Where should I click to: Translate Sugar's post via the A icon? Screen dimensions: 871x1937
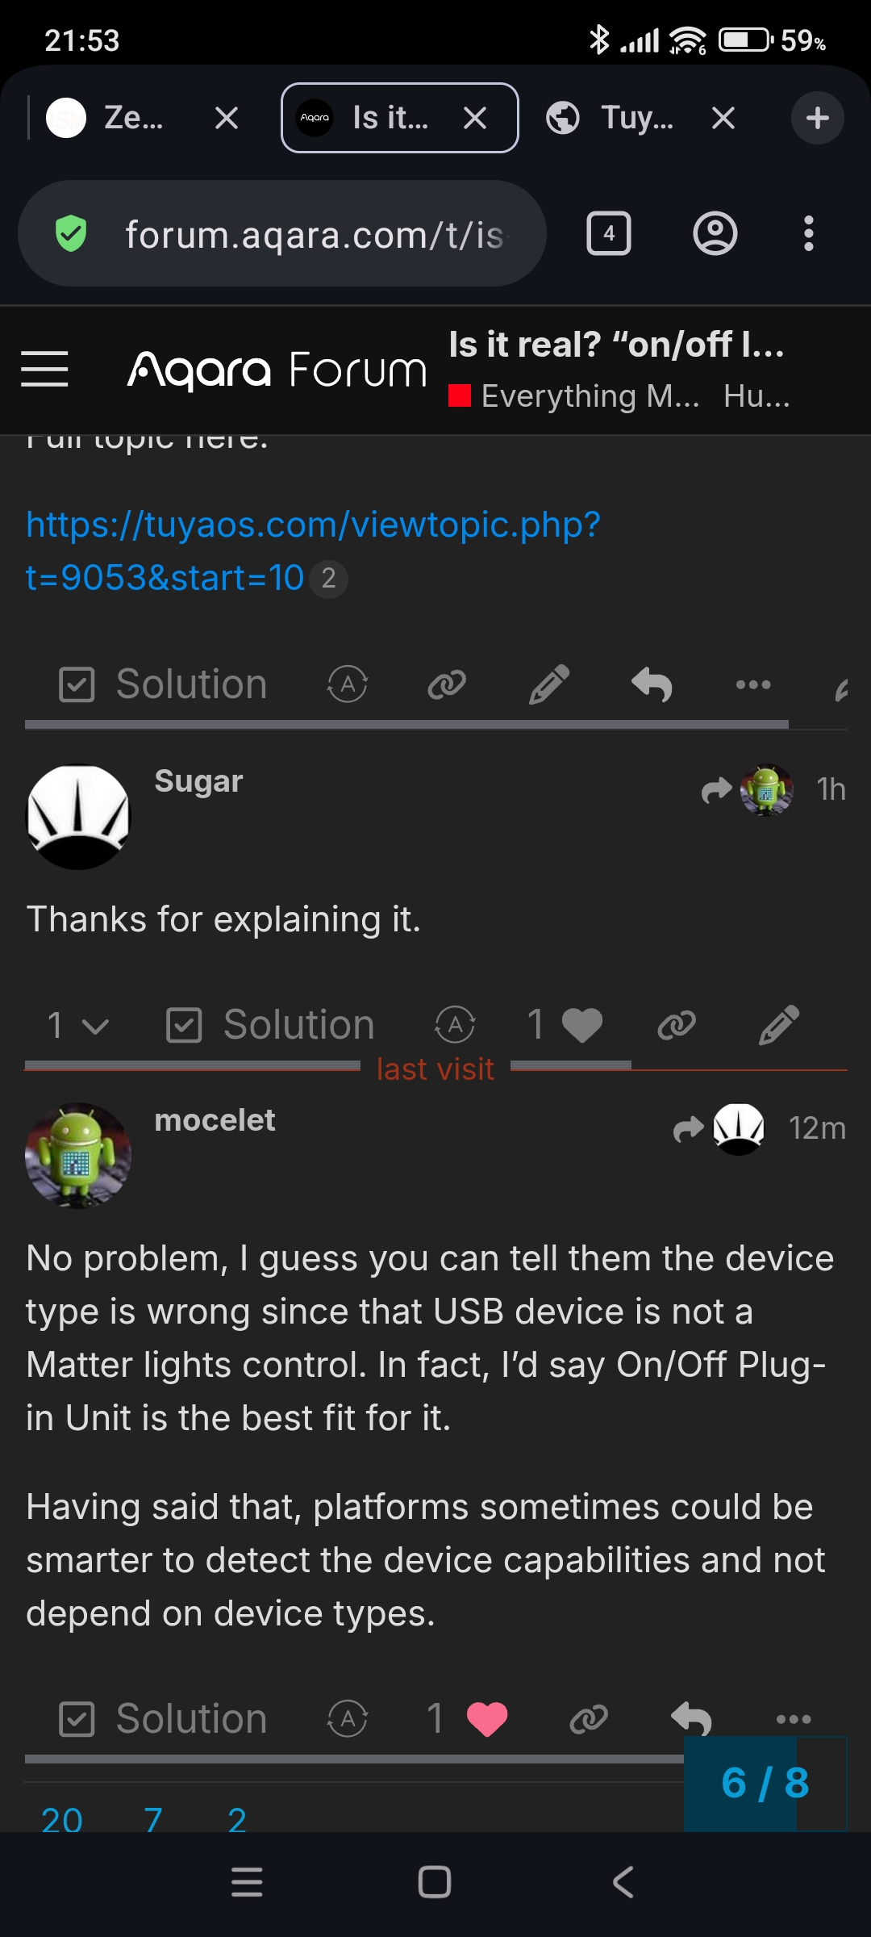coord(455,1025)
